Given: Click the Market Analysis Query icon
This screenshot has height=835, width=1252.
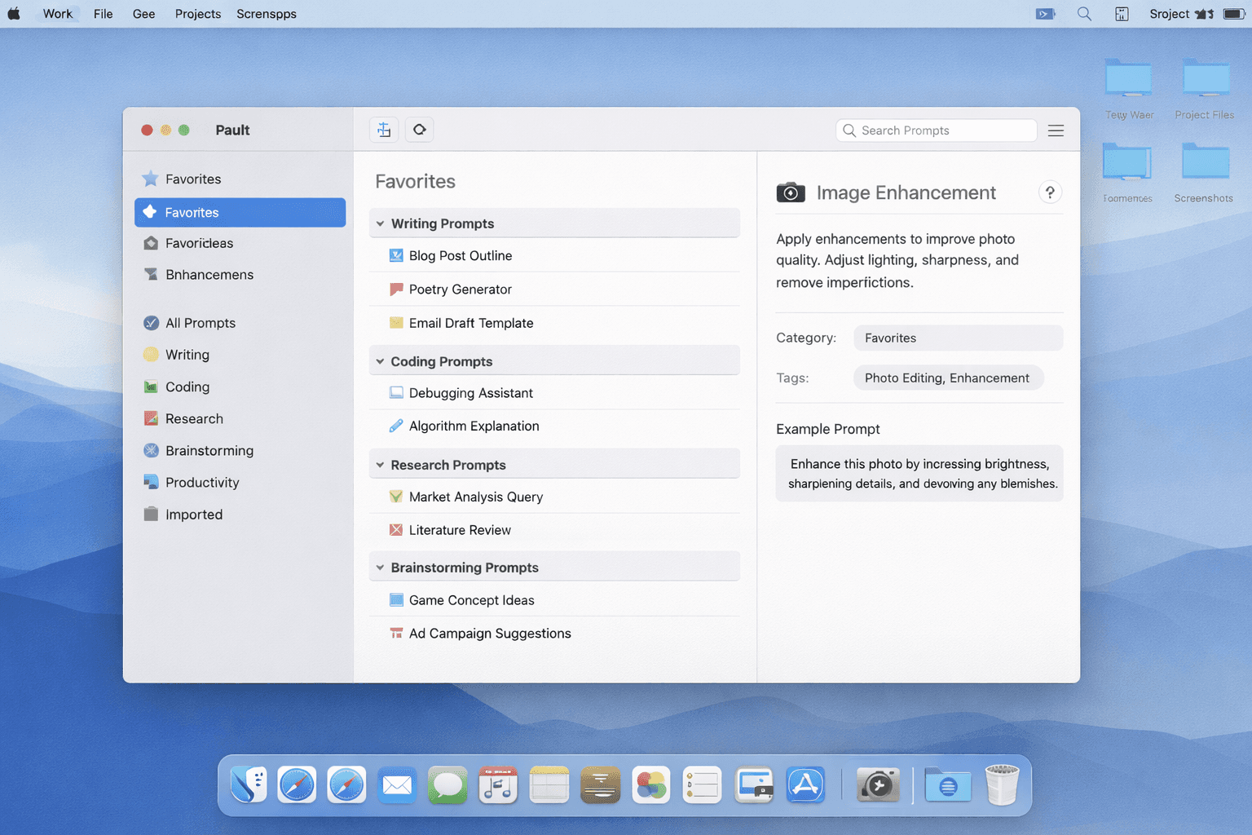Looking at the screenshot, I should (396, 497).
